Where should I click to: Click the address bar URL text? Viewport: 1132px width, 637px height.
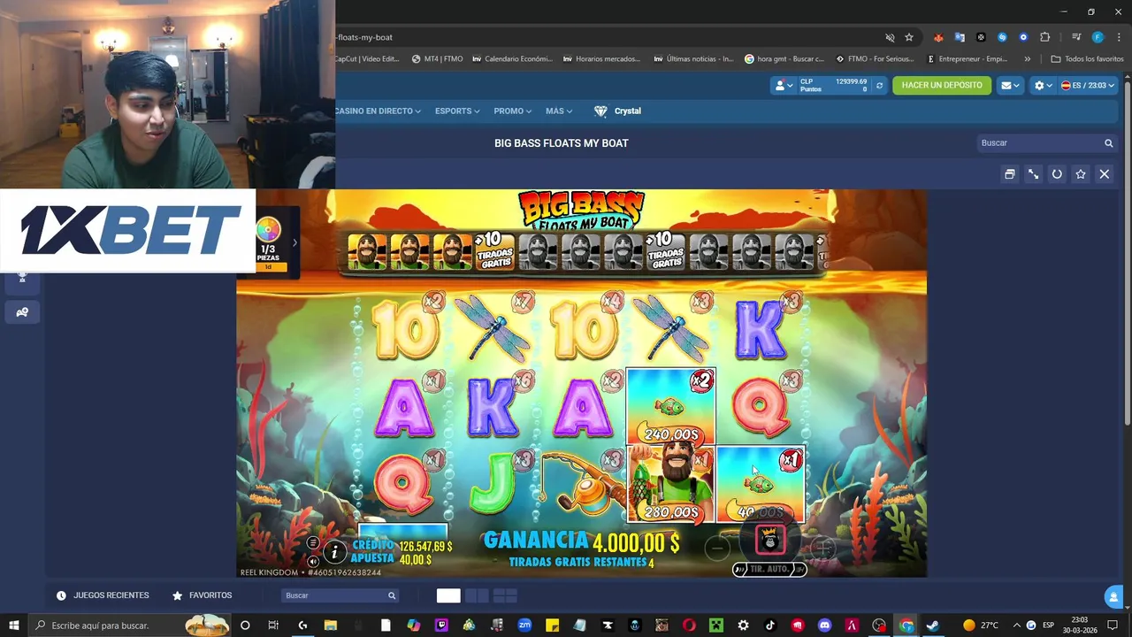364,37
